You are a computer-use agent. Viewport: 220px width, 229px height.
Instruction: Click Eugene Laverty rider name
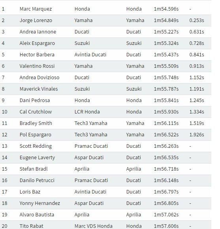pos(37,158)
